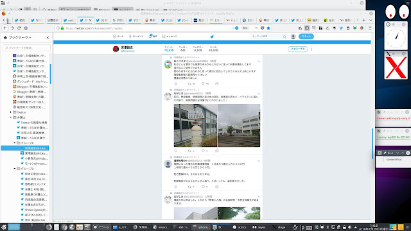Focus the Twitter keyword search box
411x231 pixels.
point(268,37)
